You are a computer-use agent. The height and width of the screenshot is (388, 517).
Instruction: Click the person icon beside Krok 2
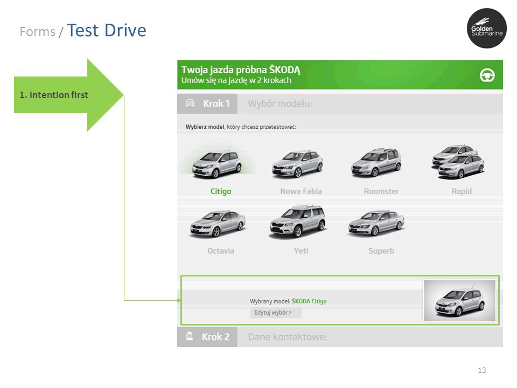[189, 336]
